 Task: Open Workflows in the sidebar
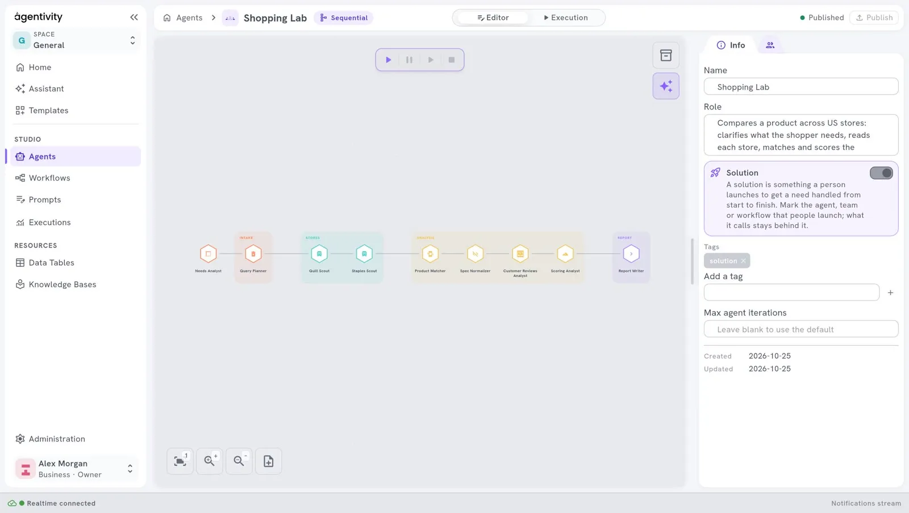click(76, 178)
